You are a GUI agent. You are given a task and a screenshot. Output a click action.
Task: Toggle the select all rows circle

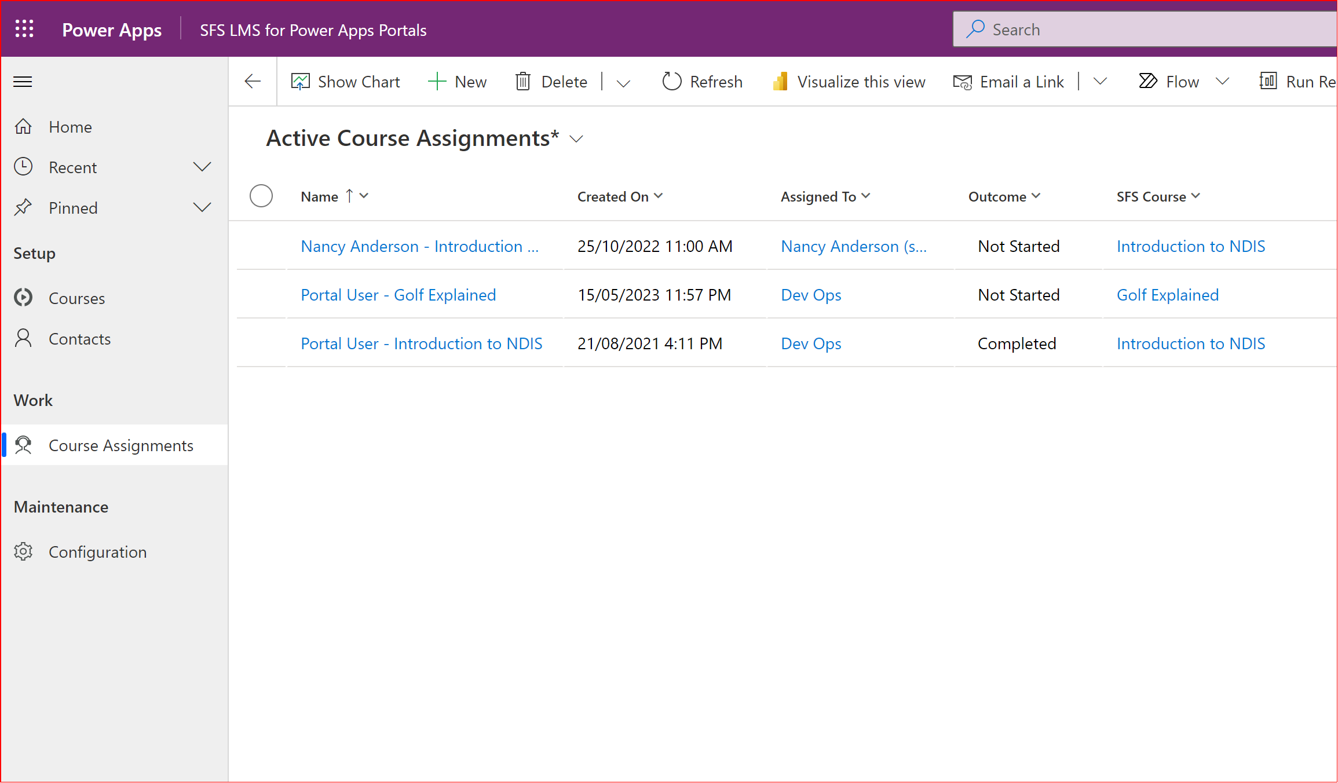pos(261,196)
